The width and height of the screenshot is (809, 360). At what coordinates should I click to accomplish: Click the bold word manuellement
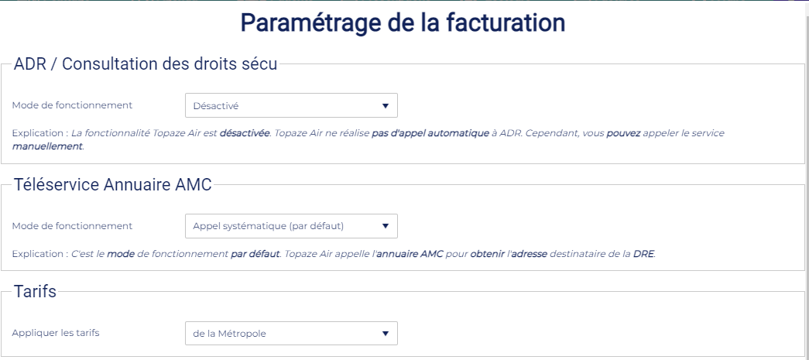pyautogui.click(x=47, y=146)
